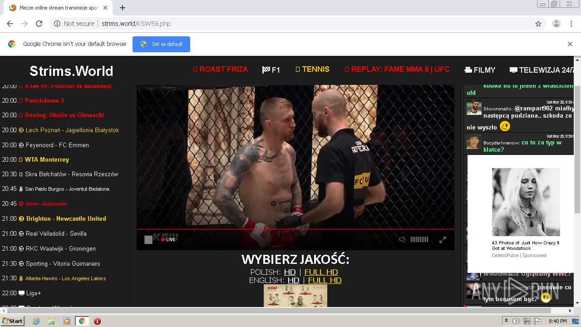
Task: Click the LIVE indicator in player
Action: pyautogui.click(x=168, y=239)
